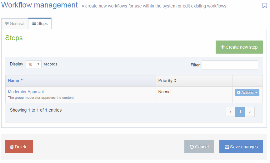Click the floppy disk save icon

click(227, 147)
